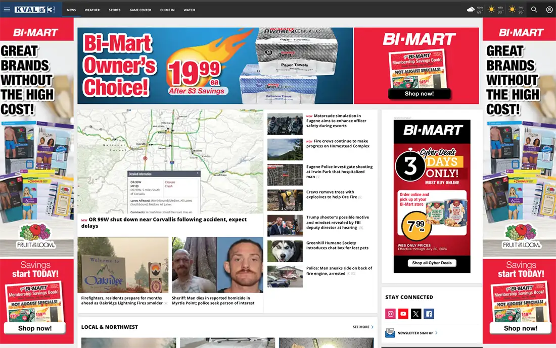
Task: Open the Sports menu item
Action: click(115, 10)
